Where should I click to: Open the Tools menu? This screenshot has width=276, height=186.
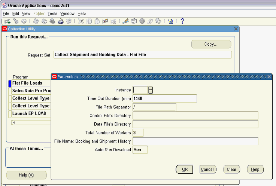(52, 13)
